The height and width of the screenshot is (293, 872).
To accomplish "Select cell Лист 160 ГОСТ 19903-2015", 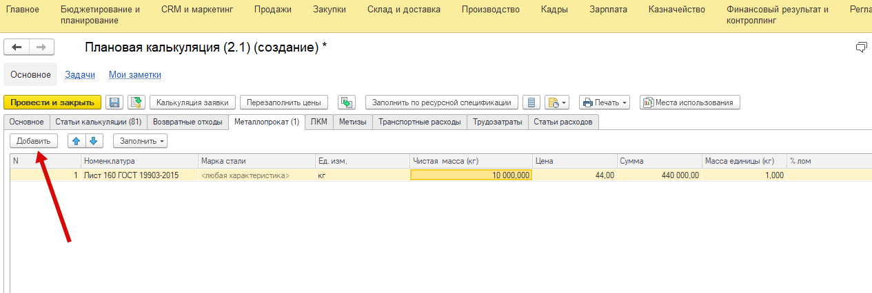I will point(139,175).
